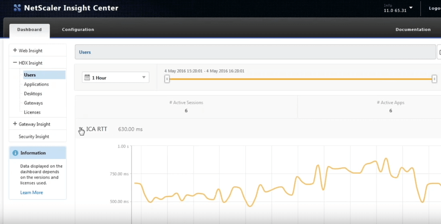The image size is (441, 224).
Task: Open the Documentation link
Action: point(413,30)
